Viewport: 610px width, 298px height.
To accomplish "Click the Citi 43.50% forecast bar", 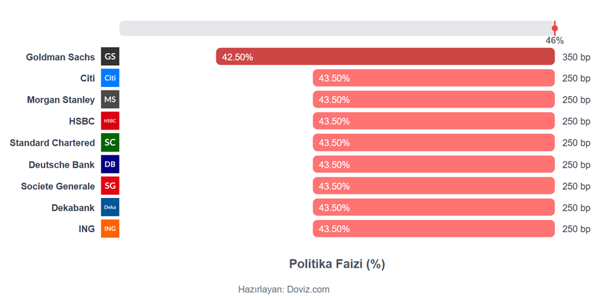I will coord(434,78).
